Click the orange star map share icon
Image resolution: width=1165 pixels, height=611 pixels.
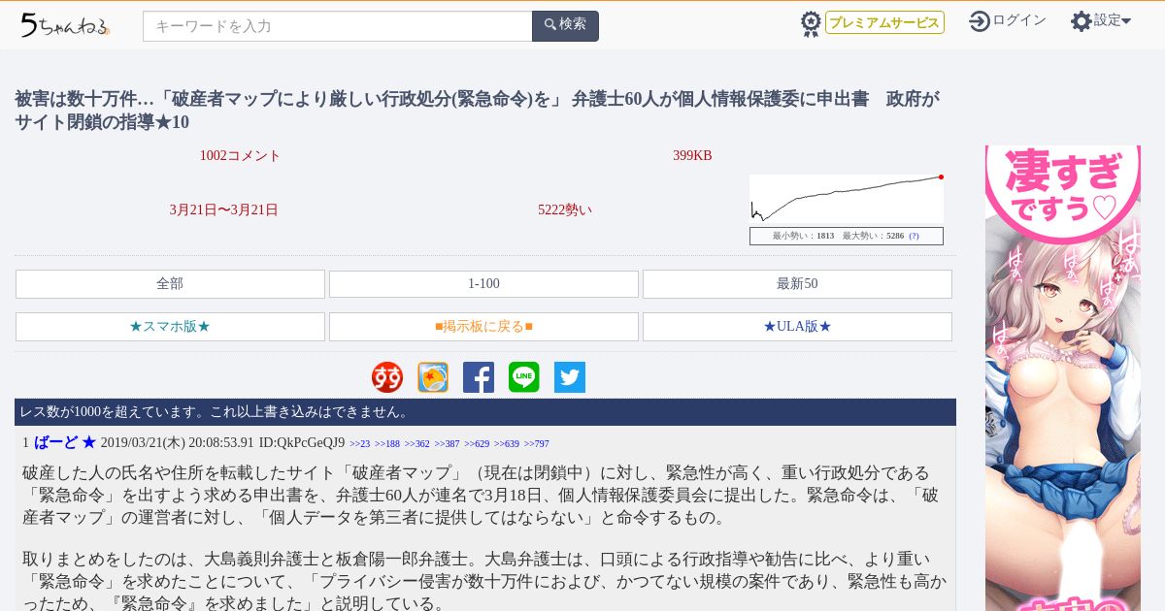tap(433, 377)
